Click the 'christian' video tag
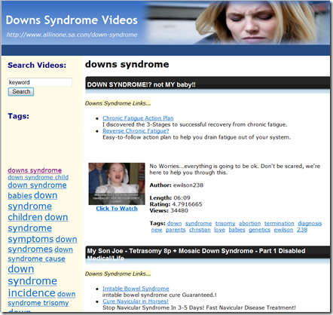 click(x=200, y=230)
